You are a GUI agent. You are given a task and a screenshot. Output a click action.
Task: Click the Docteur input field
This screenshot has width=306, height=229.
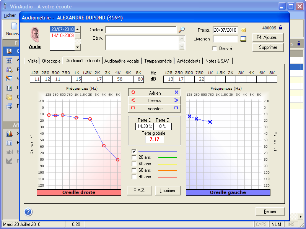141,30
